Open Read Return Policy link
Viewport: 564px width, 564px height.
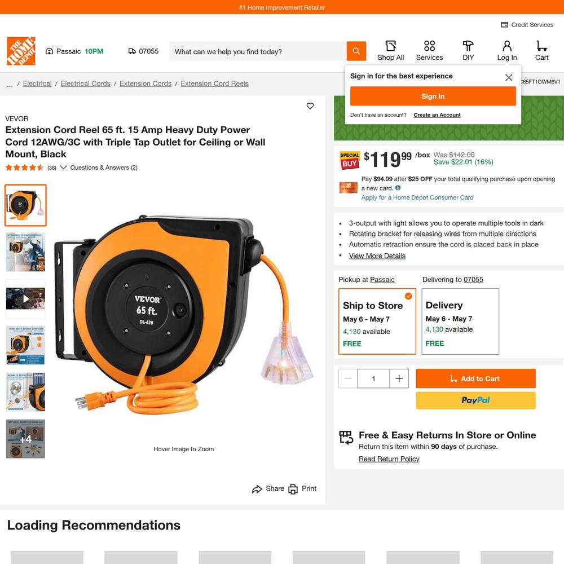tap(389, 459)
